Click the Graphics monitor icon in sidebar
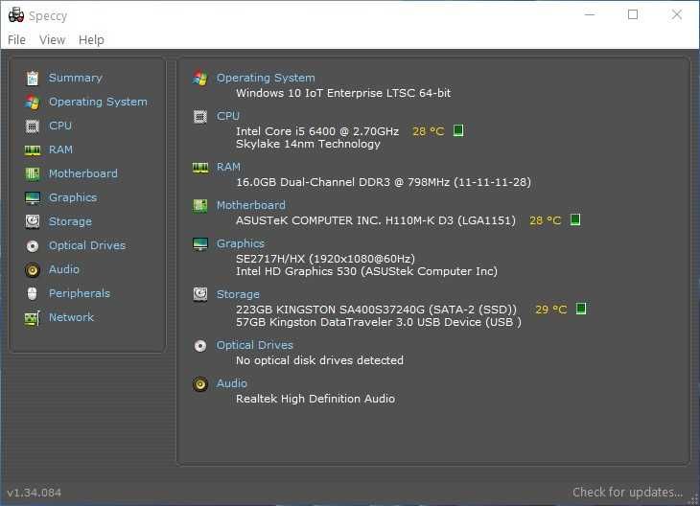 coord(33,198)
